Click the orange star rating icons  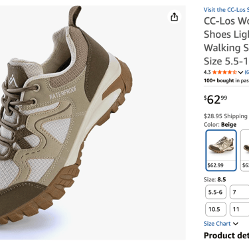[x=224, y=72]
